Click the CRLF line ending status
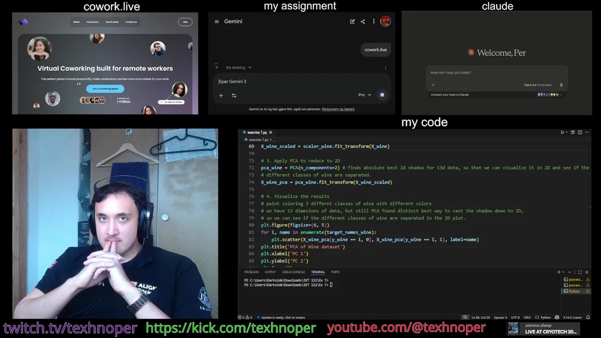Viewport: 601px width, 338px height. pos(527,318)
